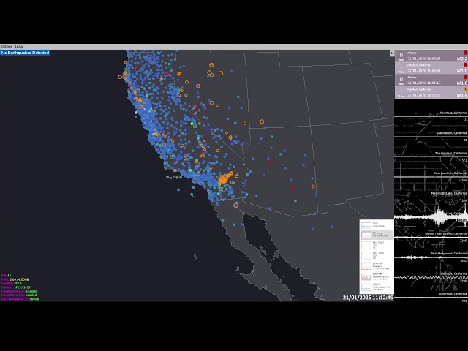
Task: Click intensity II icon on M2.2 row
Action: tap(401, 55)
